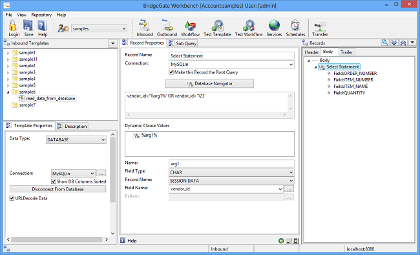Click the Login padlock icon
420x255 pixels.
tap(13, 26)
